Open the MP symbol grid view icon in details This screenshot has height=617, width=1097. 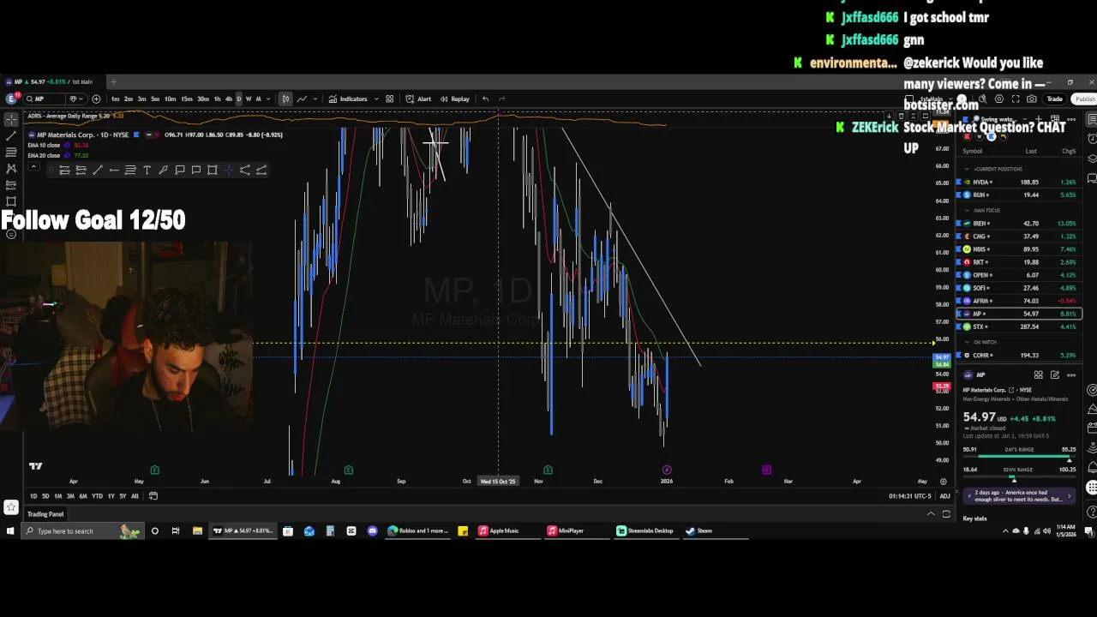(1038, 374)
